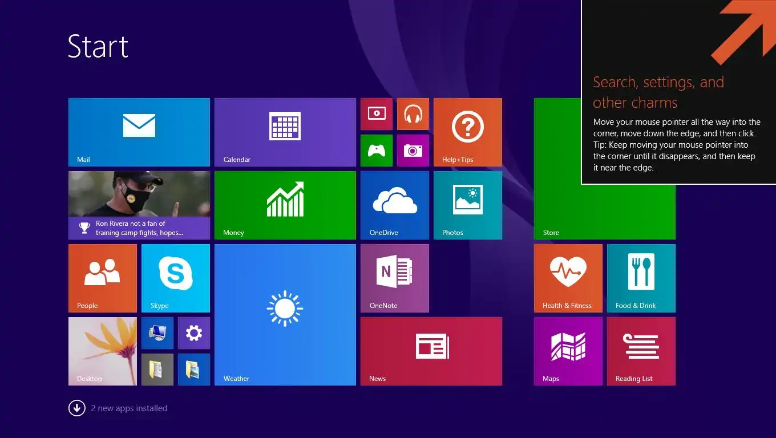Open the Pictures folder small tile
Viewport: 776px width, 438px height.
(194, 370)
